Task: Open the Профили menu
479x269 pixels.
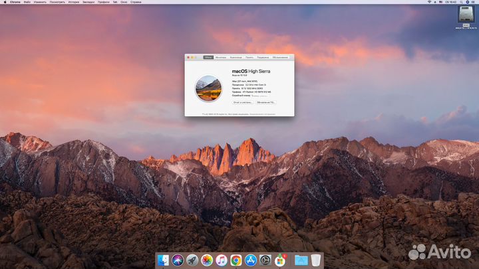Action: (x=104, y=2)
